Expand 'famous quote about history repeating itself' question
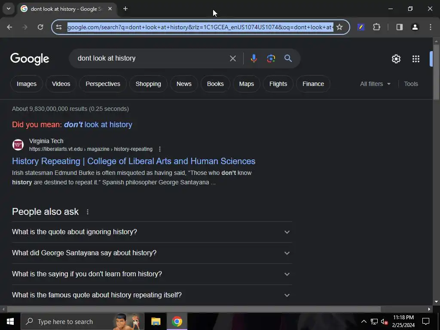This screenshot has height=330, width=440. click(152, 295)
